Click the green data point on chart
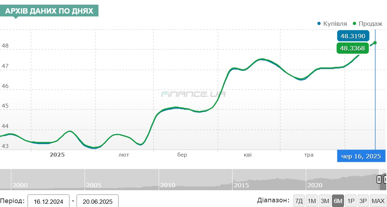The image size is (387, 207). tap(375, 43)
